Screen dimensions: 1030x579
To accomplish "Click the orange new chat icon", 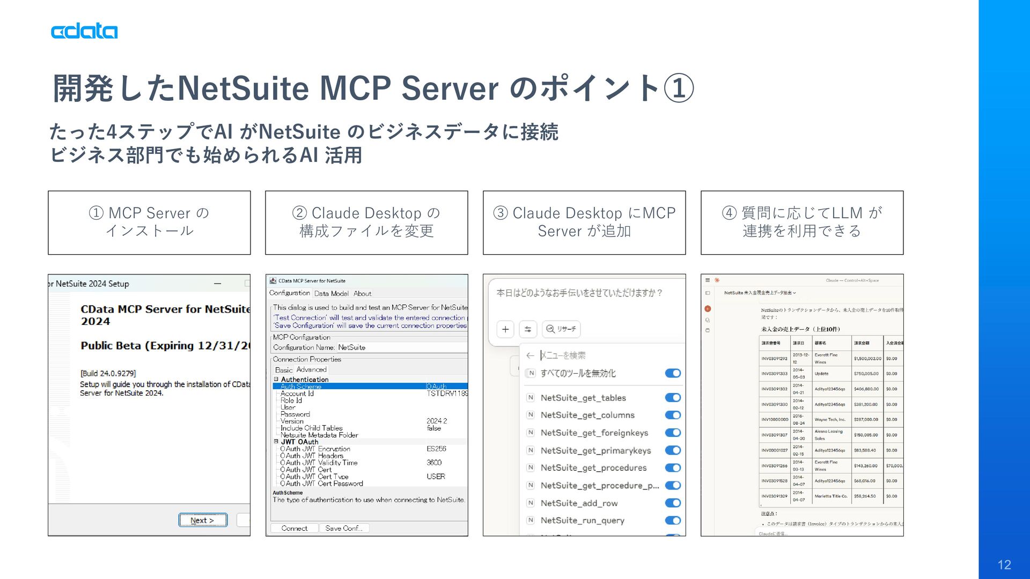I will [708, 309].
